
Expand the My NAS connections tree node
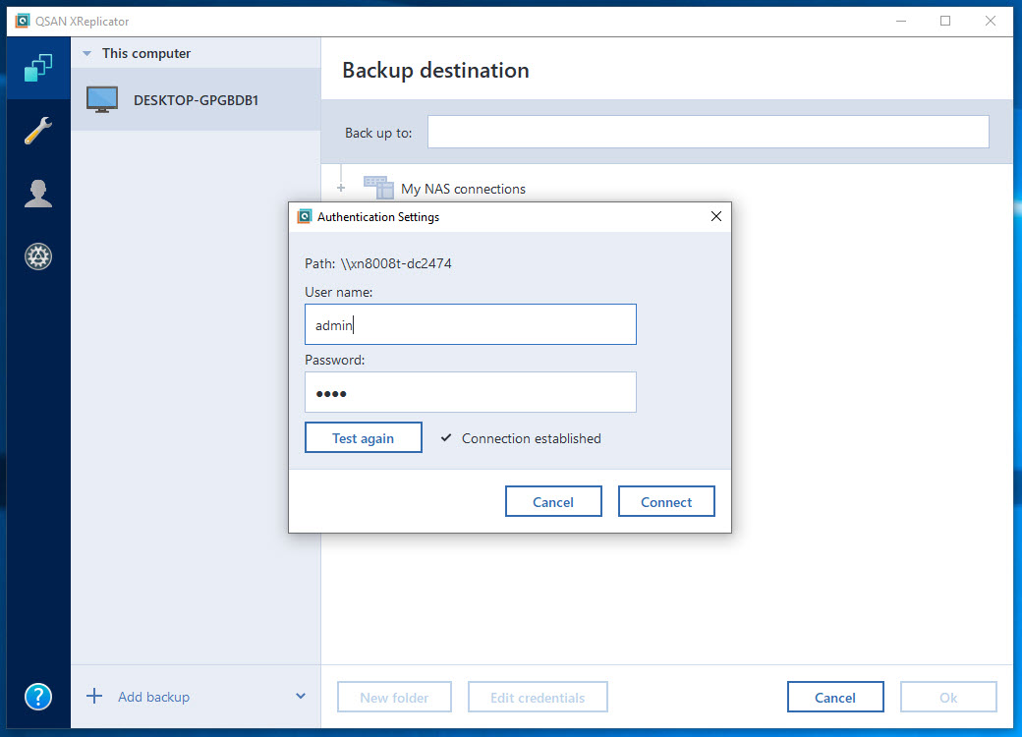click(341, 189)
